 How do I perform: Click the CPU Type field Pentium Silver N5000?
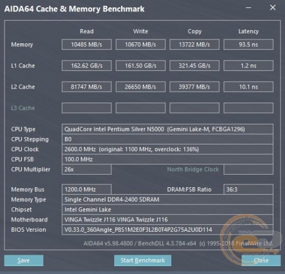[x=167, y=129]
